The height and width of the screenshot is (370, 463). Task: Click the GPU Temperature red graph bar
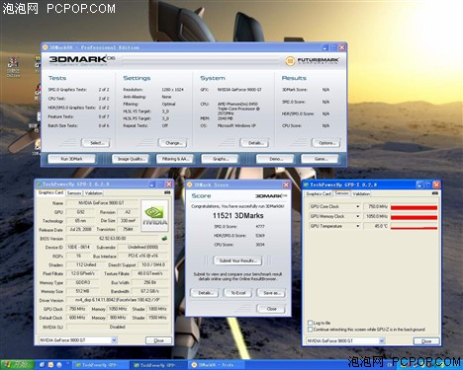pos(414,227)
